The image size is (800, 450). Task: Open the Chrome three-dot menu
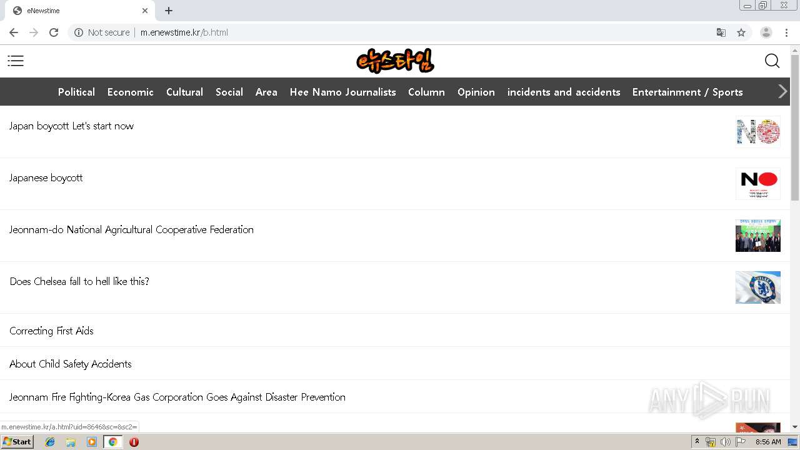coord(786,32)
